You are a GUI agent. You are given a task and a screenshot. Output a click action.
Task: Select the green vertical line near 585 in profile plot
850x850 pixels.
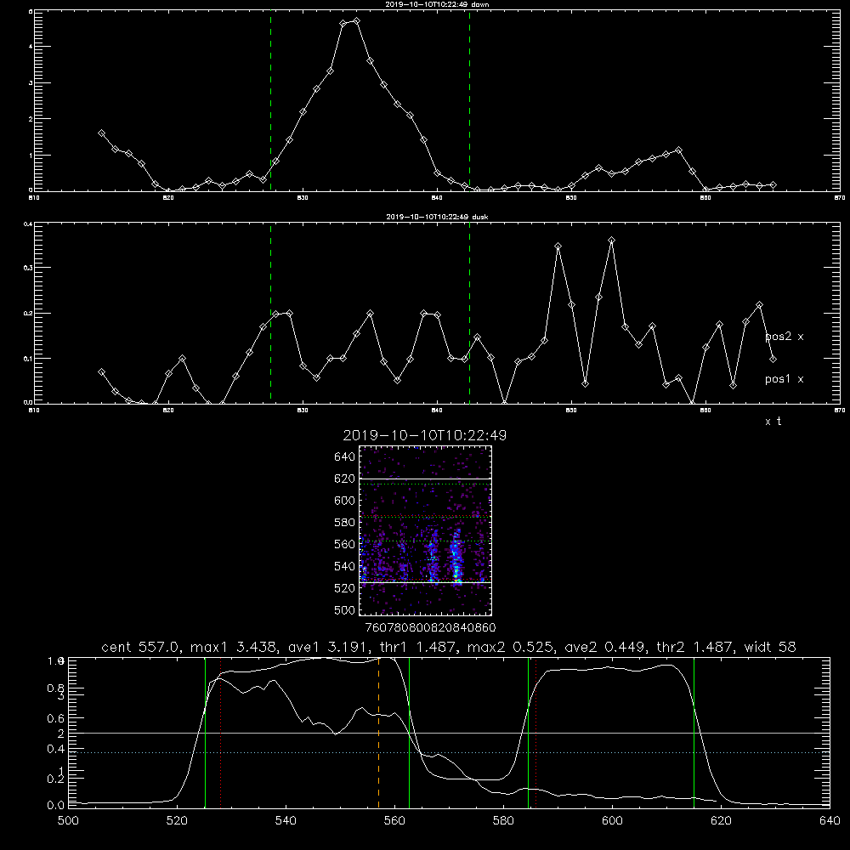click(x=528, y=733)
